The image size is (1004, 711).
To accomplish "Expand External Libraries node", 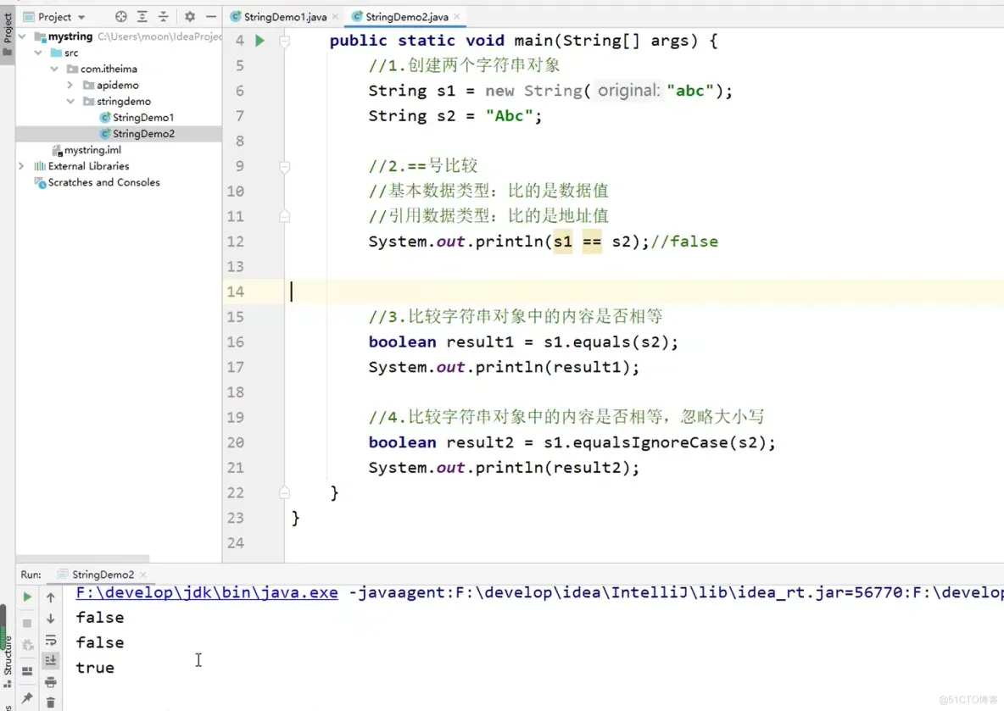I will tap(22, 166).
